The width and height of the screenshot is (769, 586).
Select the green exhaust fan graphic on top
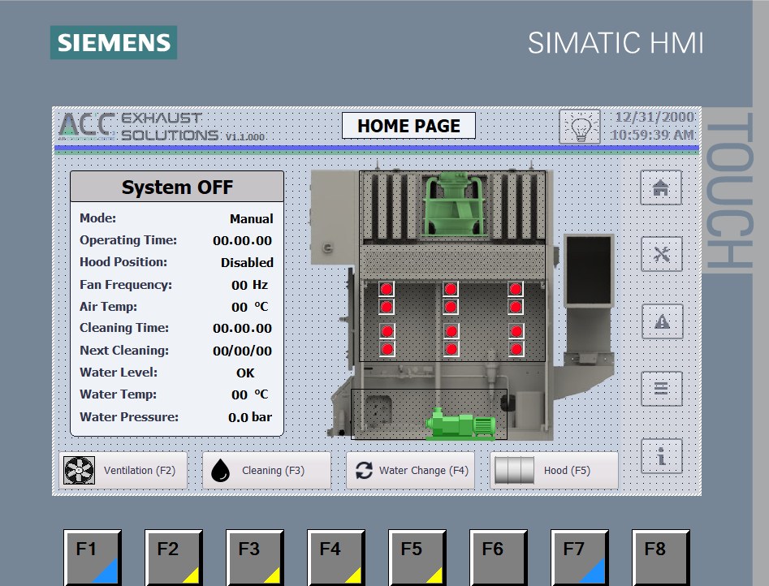click(x=454, y=205)
